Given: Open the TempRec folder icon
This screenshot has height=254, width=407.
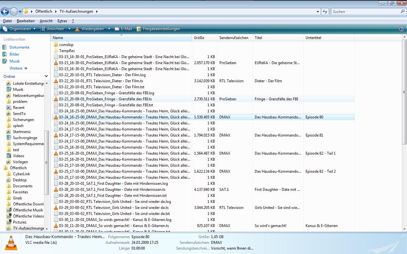Looking at the screenshot, I should [x=56, y=51].
